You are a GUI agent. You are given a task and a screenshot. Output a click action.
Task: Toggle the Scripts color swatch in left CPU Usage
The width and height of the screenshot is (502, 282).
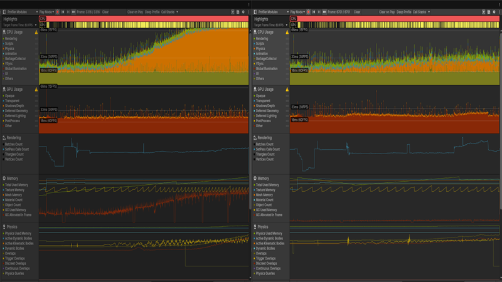[x=4, y=43]
